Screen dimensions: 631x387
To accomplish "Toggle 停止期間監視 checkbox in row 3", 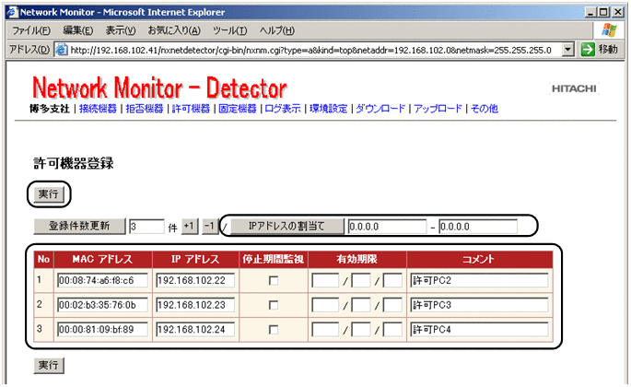I will 274,330.
